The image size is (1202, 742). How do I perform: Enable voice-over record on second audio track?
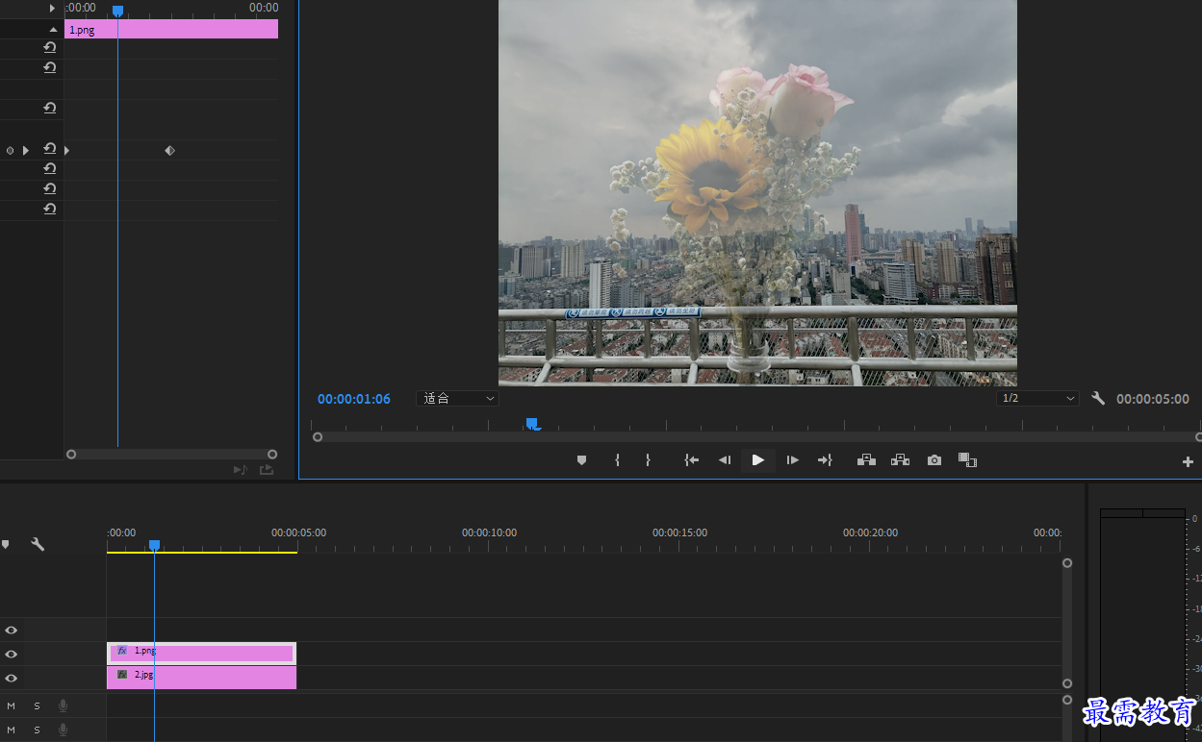tap(63, 730)
